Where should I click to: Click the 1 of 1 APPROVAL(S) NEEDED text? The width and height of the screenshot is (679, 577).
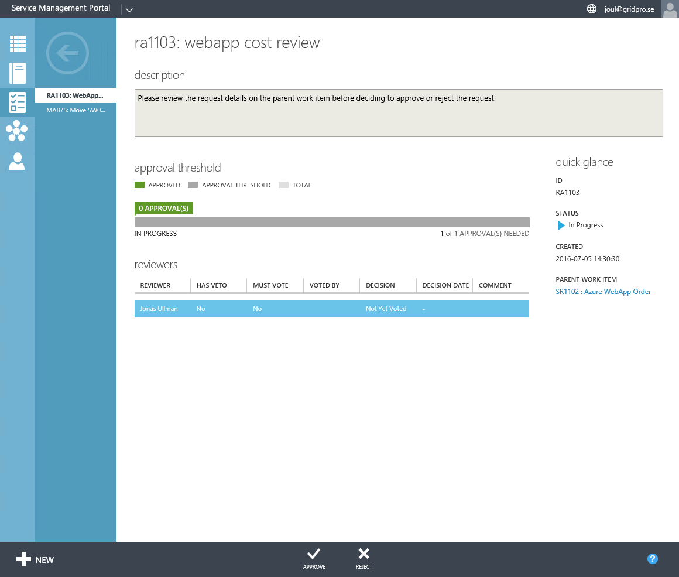[x=485, y=234]
